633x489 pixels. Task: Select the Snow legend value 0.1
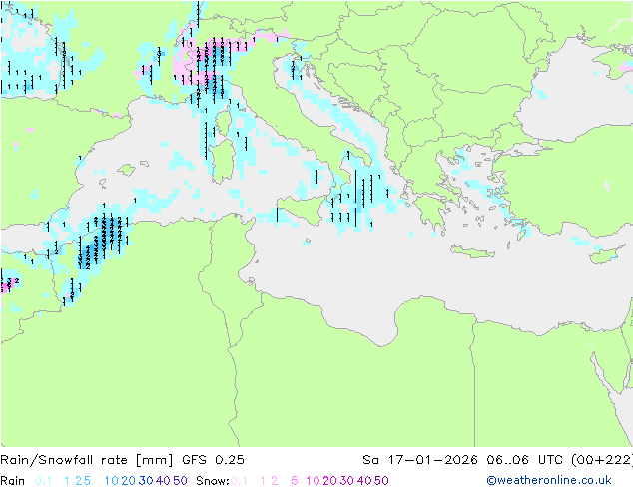click(x=239, y=481)
